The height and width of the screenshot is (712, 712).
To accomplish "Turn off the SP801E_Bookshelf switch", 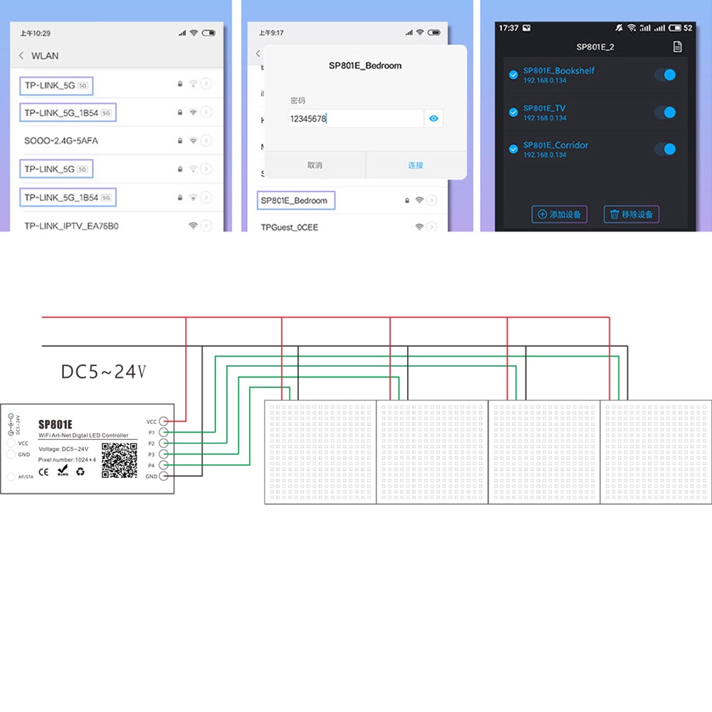I will tap(665, 75).
